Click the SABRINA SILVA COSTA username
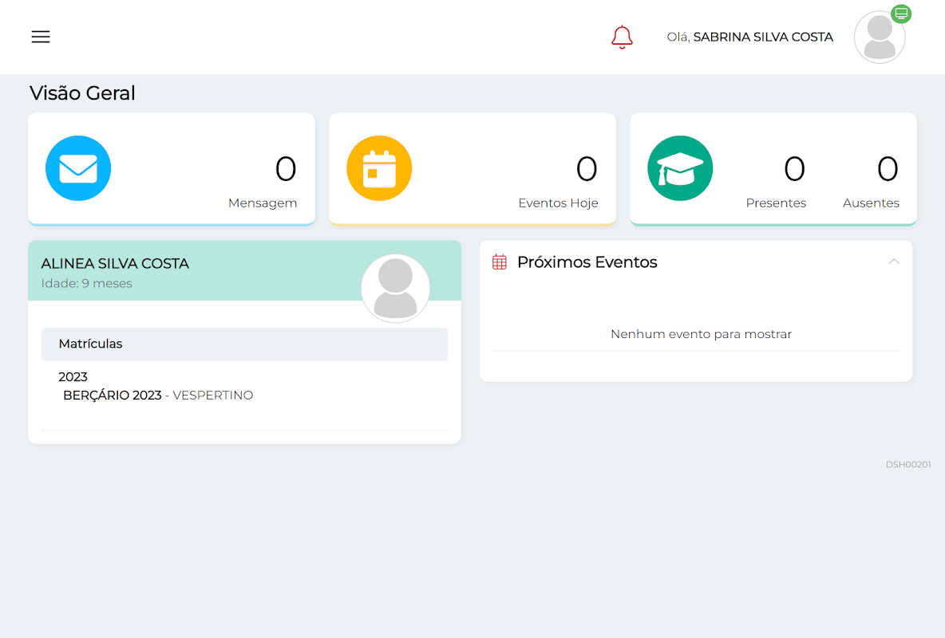Viewport: 945px width, 638px height. coord(762,37)
